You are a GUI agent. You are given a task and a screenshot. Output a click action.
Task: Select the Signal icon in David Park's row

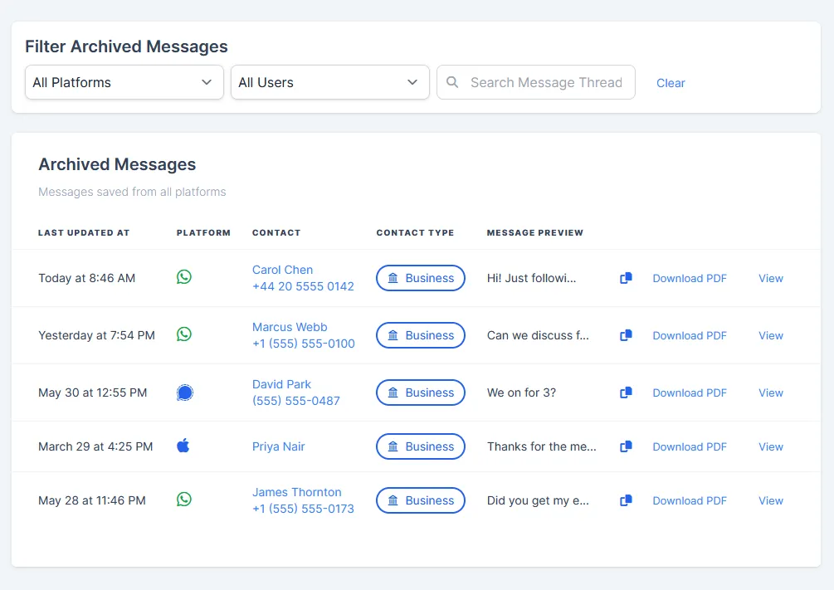183,392
